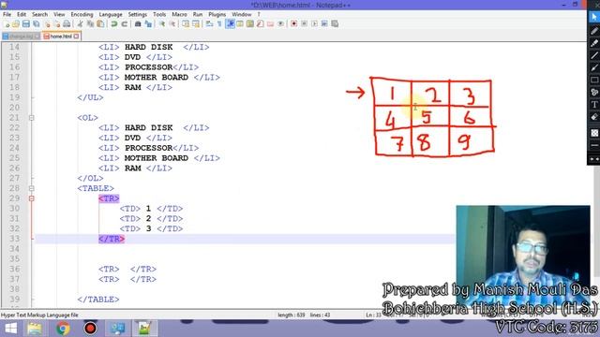Click the <OL> tag on line 21
The image size is (600, 337).
pos(87,118)
